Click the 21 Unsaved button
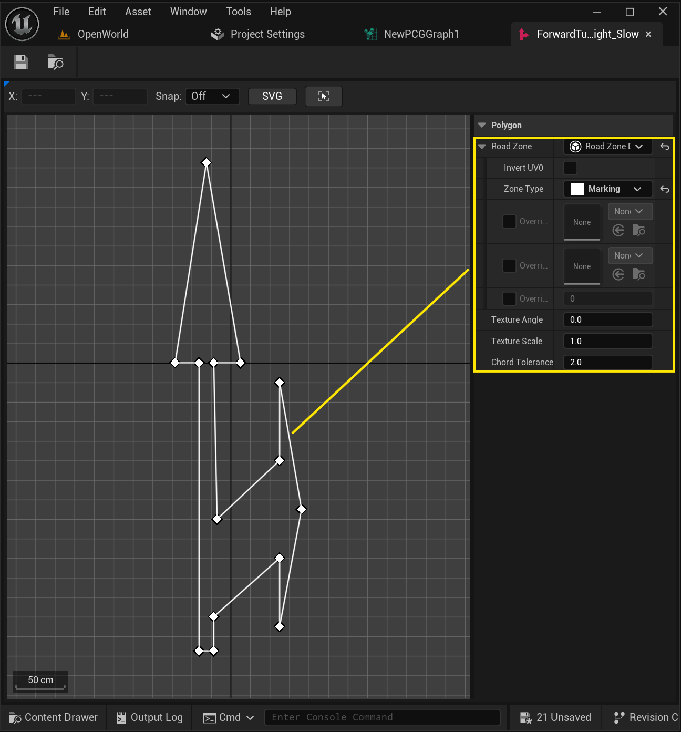Screen dimensions: 681x732 pyautogui.click(x=555, y=718)
